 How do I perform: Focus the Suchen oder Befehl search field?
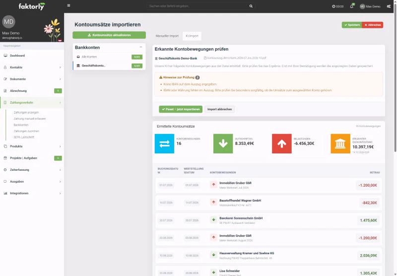coord(198,6)
